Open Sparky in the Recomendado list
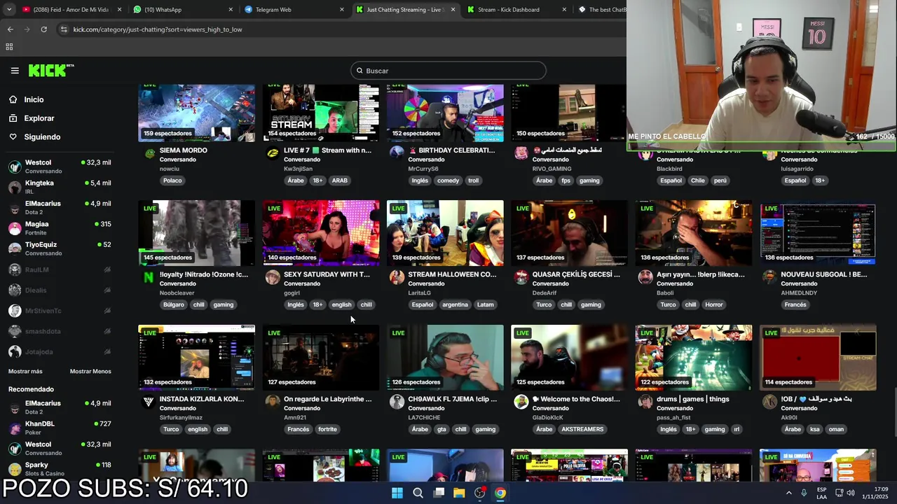Screen dimensions: 897x504 [60, 468]
